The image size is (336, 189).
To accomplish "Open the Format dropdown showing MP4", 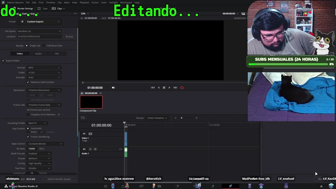I will point(44,68).
